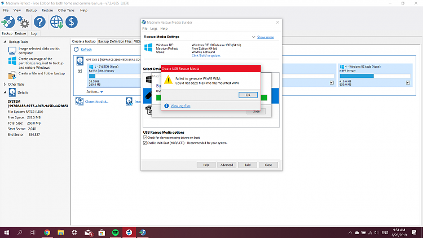Open the View log files link

(x=180, y=106)
